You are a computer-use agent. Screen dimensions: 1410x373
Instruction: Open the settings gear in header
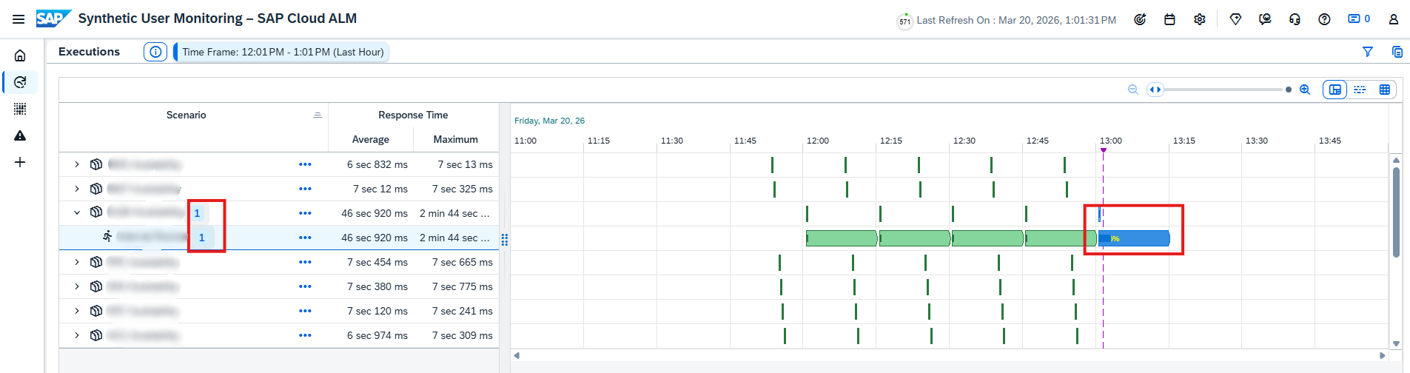[x=1200, y=20]
